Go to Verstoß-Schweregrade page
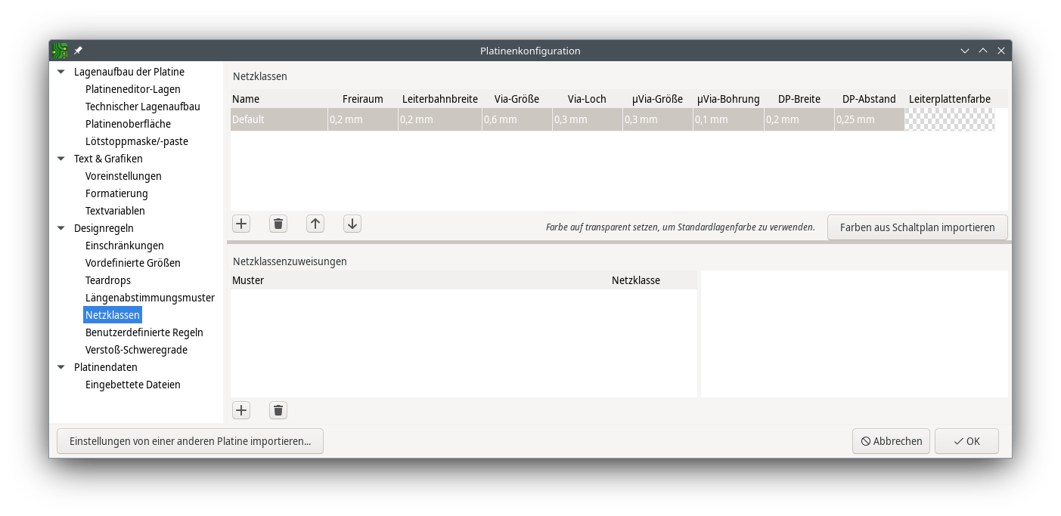The height and width of the screenshot is (516, 1061). [x=136, y=350]
